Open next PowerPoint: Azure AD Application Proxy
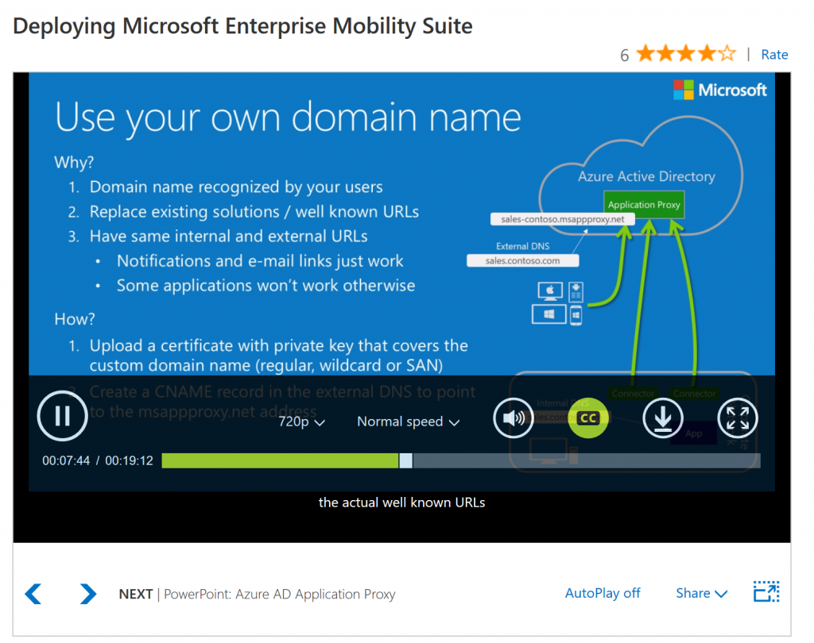Viewport: 814px width, 643px height. (x=279, y=595)
